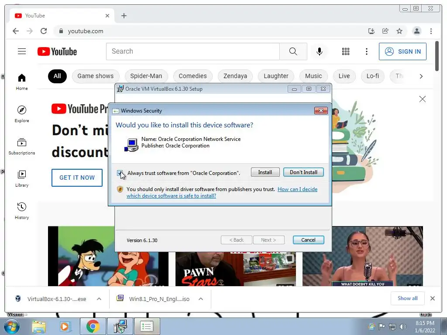447x335 pixels.
Task: Open the Pawn Stars video thumbnail
Action: pos(236,269)
